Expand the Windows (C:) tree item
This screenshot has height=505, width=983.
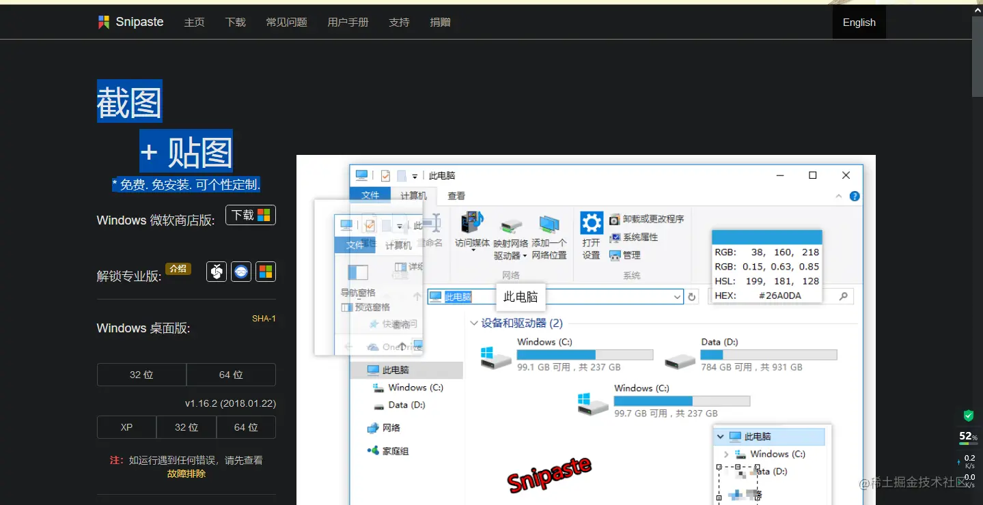point(726,453)
